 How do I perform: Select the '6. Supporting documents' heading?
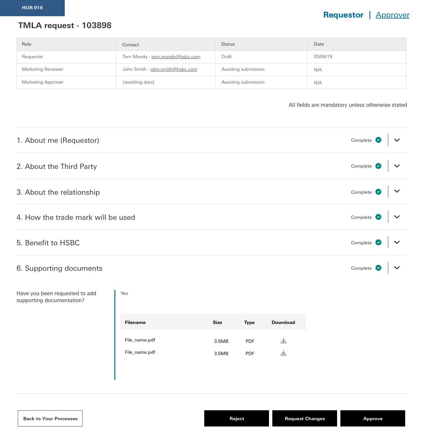pyautogui.click(x=59, y=268)
